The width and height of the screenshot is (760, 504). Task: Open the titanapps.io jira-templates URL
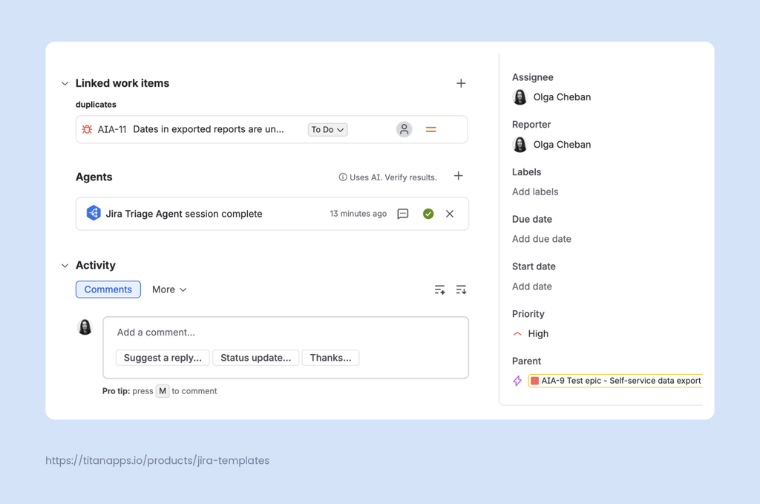(x=157, y=460)
